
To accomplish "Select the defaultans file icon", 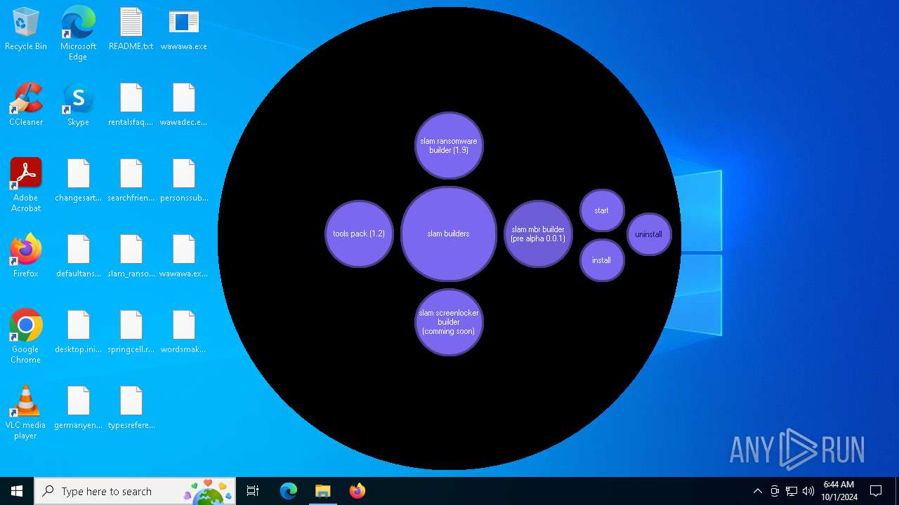I will point(78,257).
